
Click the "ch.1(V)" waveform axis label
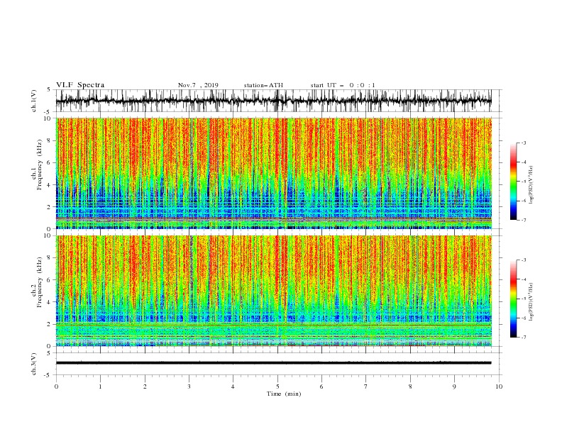pos(34,101)
